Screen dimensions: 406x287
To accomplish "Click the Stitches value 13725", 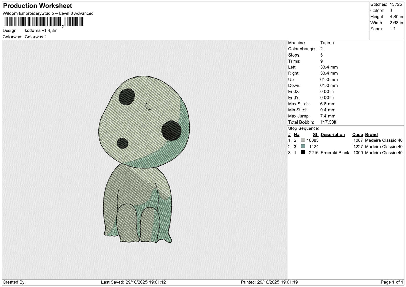I will tap(397, 4).
